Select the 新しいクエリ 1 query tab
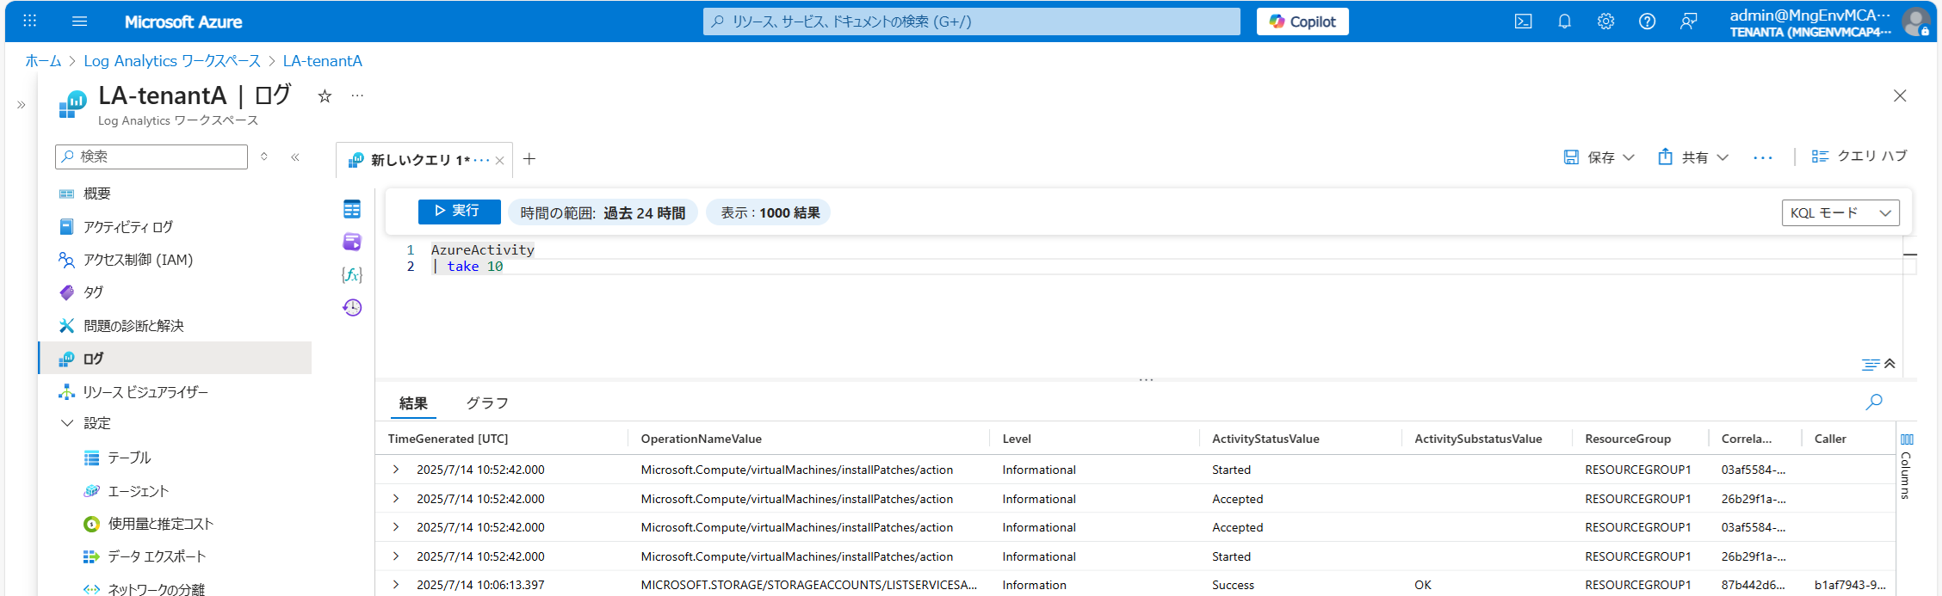Image resolution: width=1942 pixels, height=596 pixels. [420, 160]
